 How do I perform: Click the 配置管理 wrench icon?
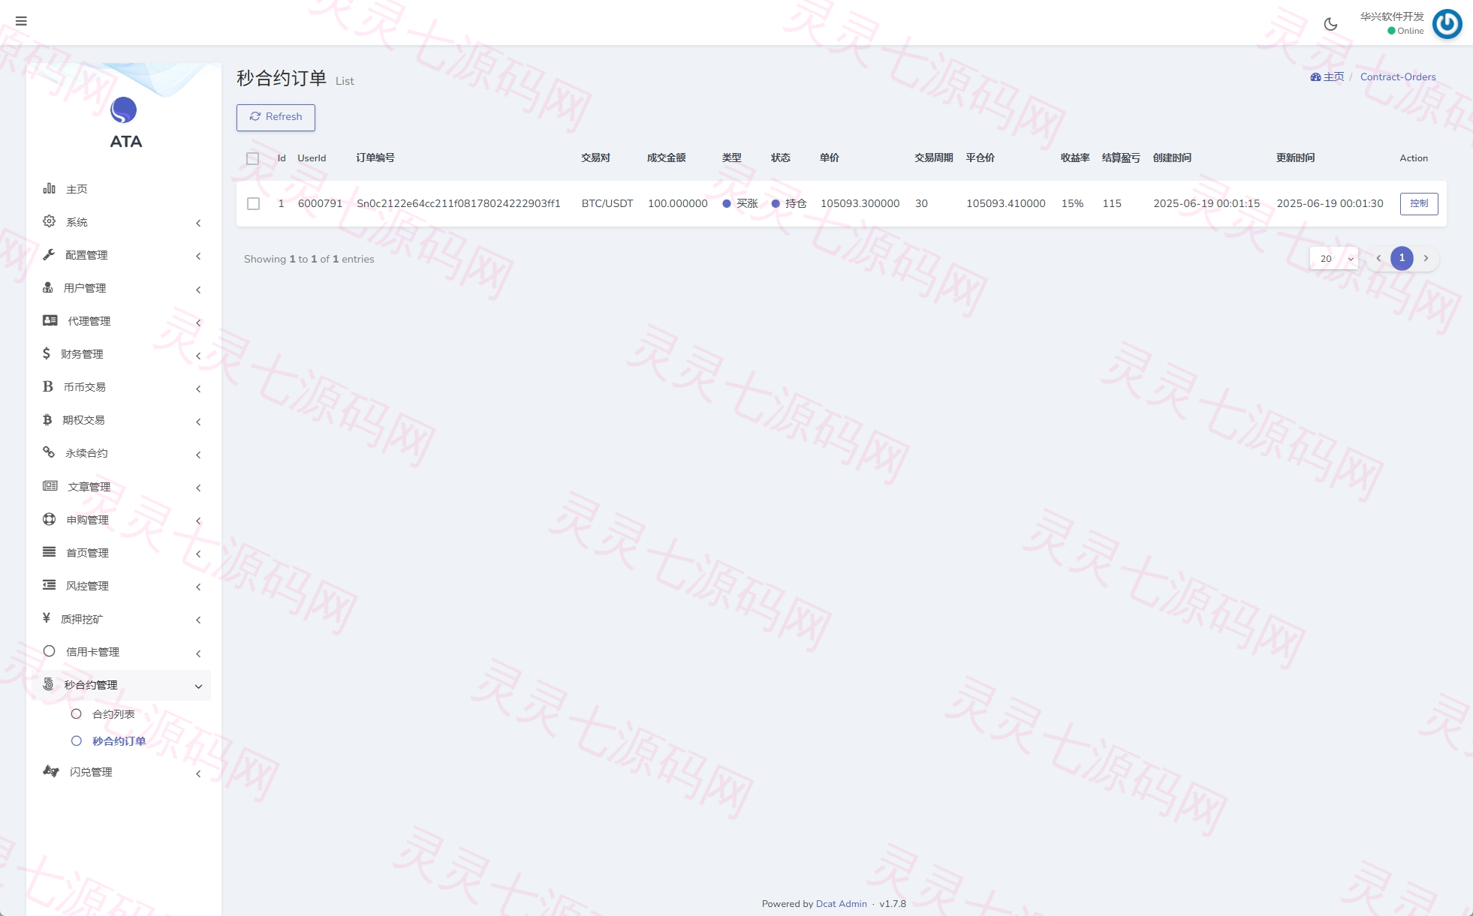coord(49,254)
